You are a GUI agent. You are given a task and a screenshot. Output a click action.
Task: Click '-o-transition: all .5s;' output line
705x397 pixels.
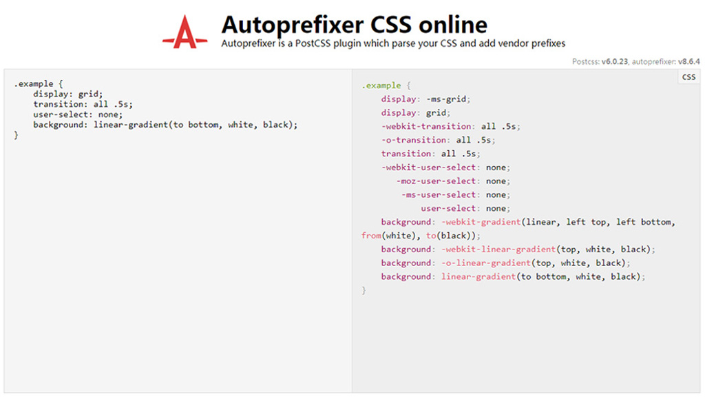click(x=438, y=140)
